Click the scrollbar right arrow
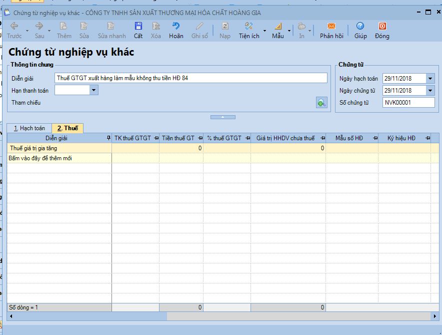Screen dimensions: 442x335 click(x=434, y=316)
